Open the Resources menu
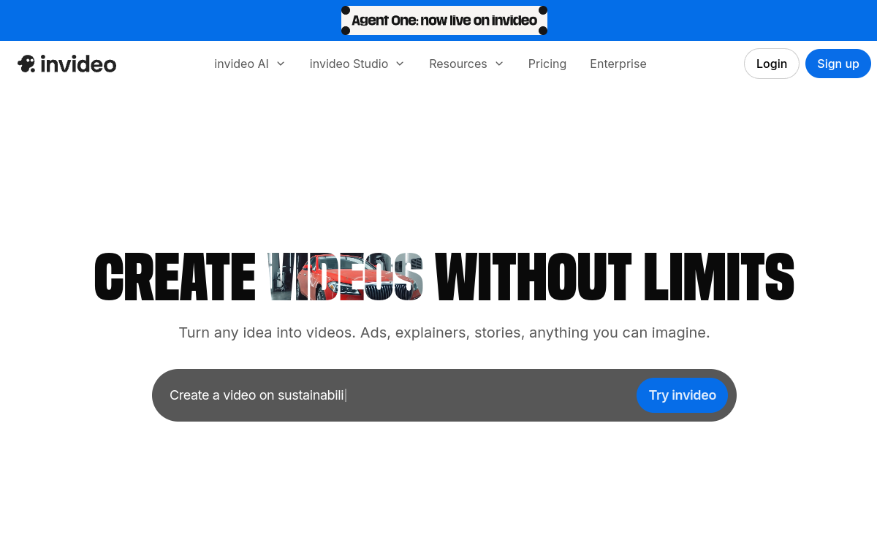Image resolution: width=877 pixels, height=548 pixels. tap(458, 64)
